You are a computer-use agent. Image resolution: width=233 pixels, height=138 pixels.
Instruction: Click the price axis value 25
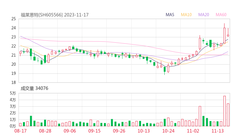click(x=14, y=19)
